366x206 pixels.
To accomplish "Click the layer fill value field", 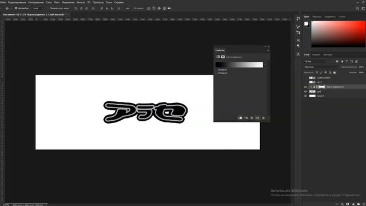I will [361, 73].
